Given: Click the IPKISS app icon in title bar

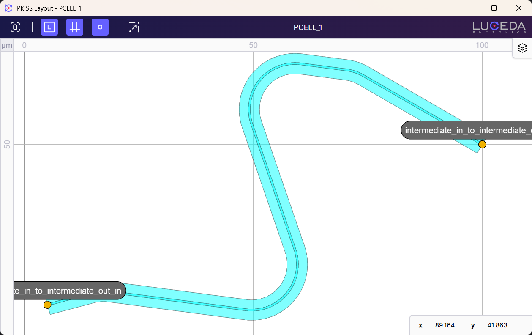Looking at the screenshot, I should (x=8, y=8).
